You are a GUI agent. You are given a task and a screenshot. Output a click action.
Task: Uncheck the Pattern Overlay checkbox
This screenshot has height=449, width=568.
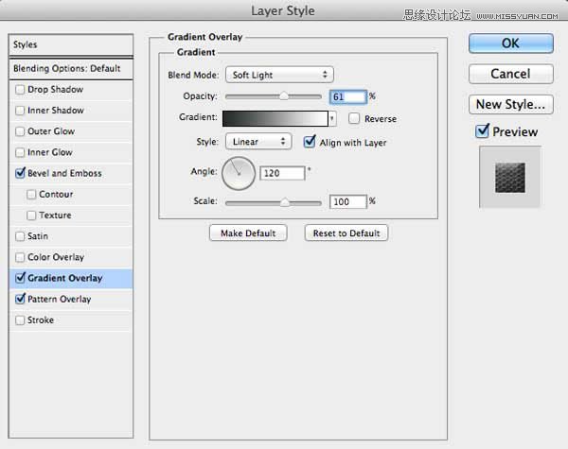tap(20, 299)
